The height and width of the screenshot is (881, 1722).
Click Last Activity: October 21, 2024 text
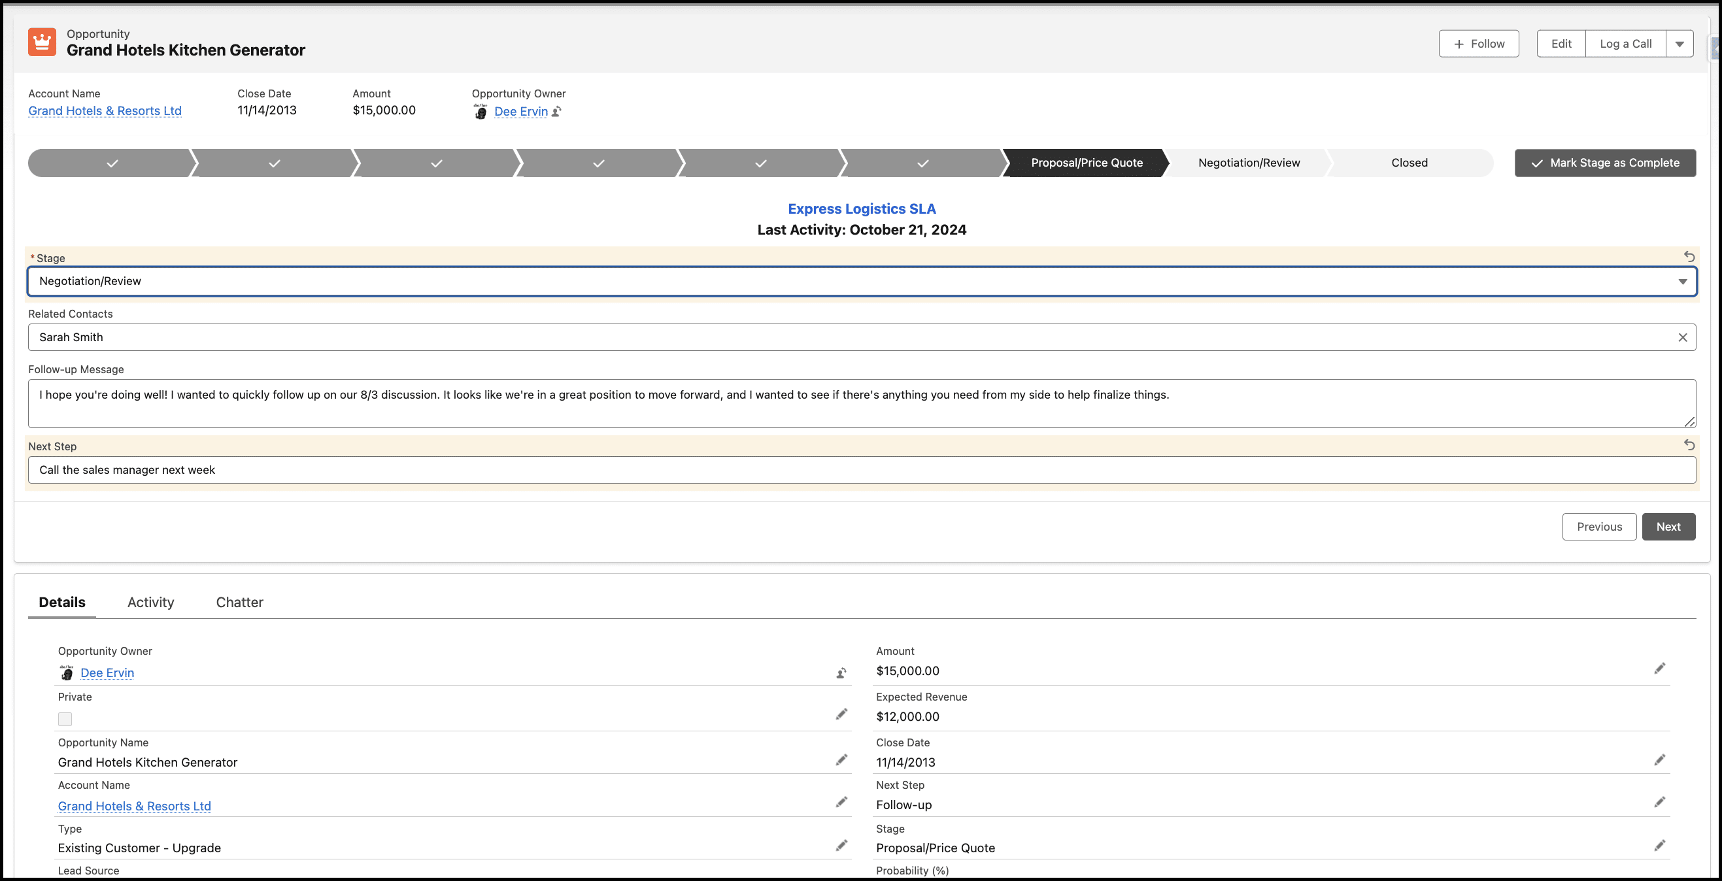[862, 230]
